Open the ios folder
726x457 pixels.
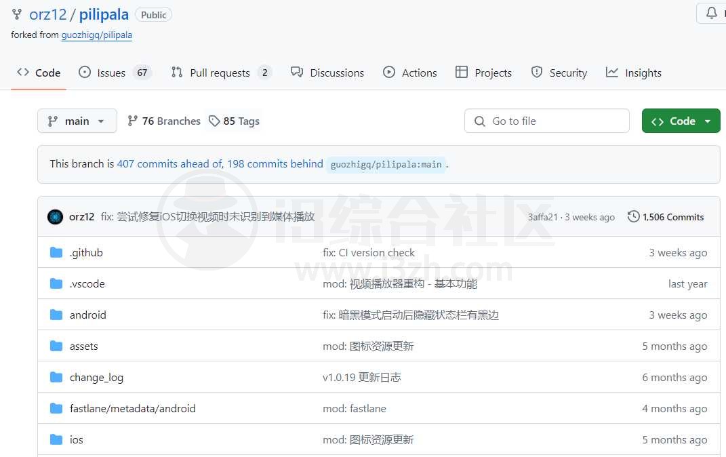77,439
